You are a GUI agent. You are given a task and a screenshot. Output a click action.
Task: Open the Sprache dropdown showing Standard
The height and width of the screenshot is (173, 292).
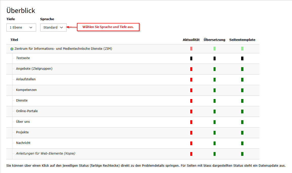coord(53,28)
